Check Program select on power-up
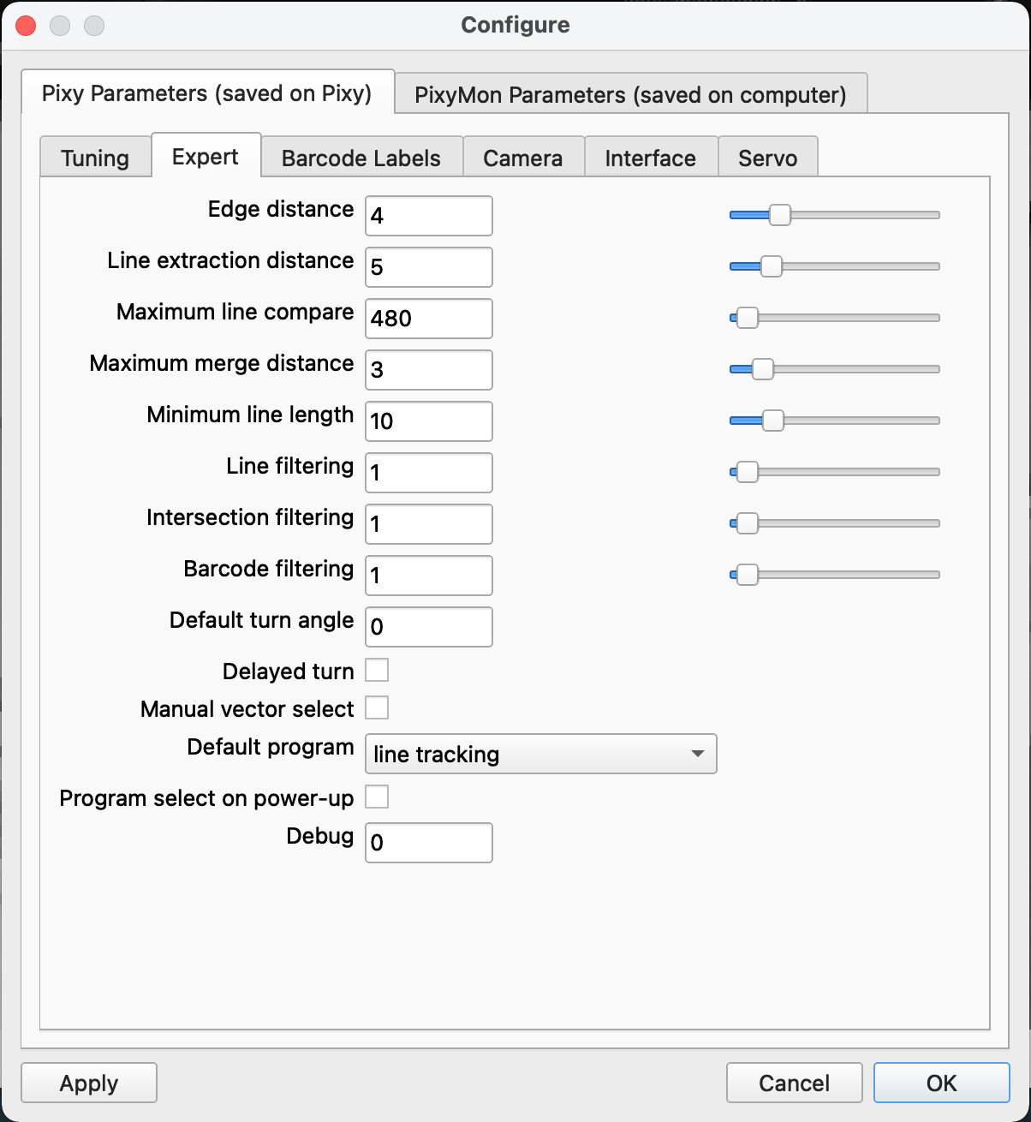This screenshot has width=1031, height=1122. (x=377, y=797)
